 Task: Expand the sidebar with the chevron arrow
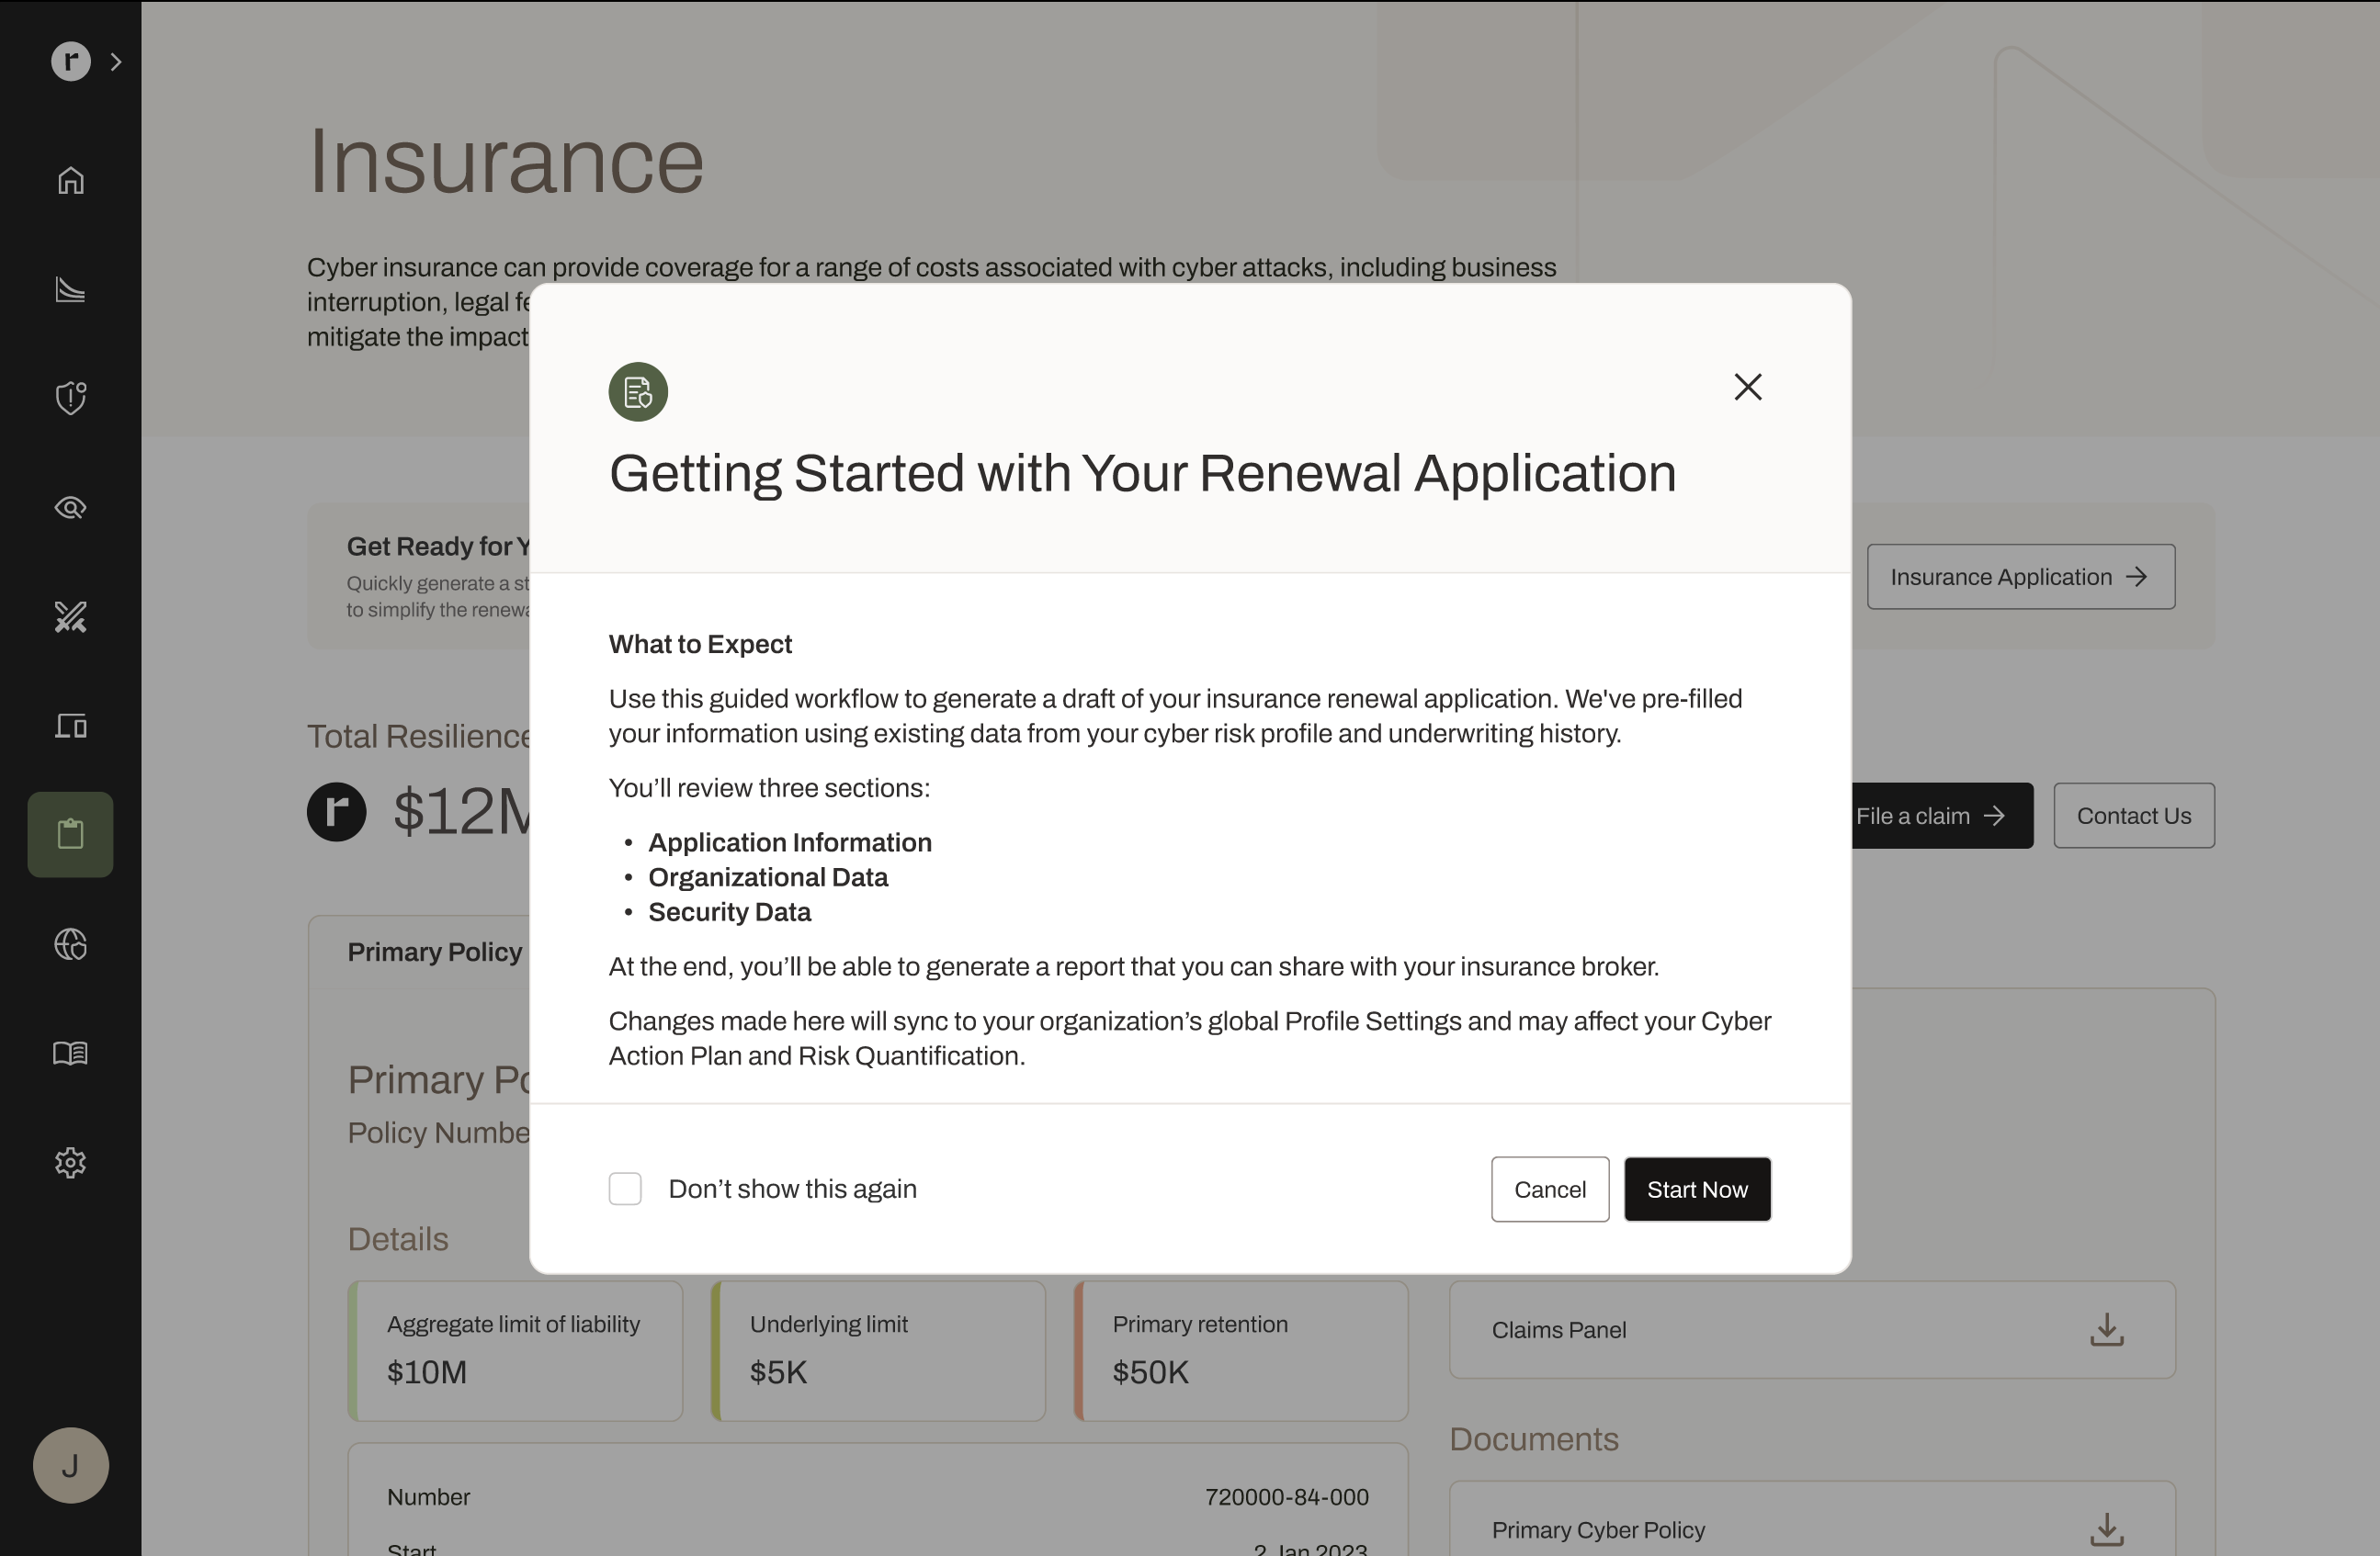tap(116, 61)
